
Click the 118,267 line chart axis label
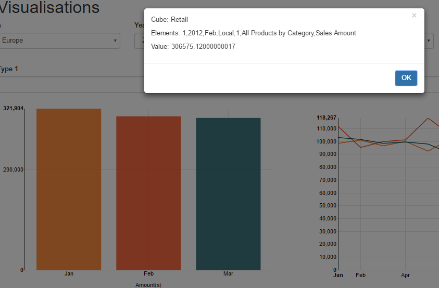point(327,118)
